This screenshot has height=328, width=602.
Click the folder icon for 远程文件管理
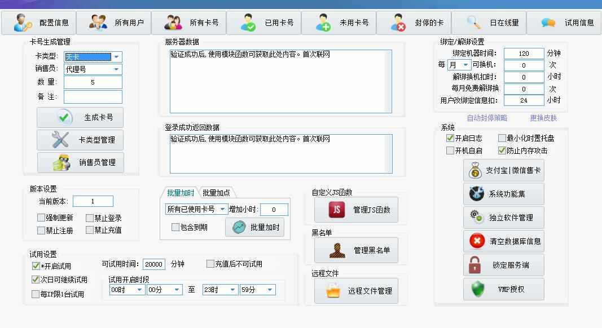[x=333, y=291]
